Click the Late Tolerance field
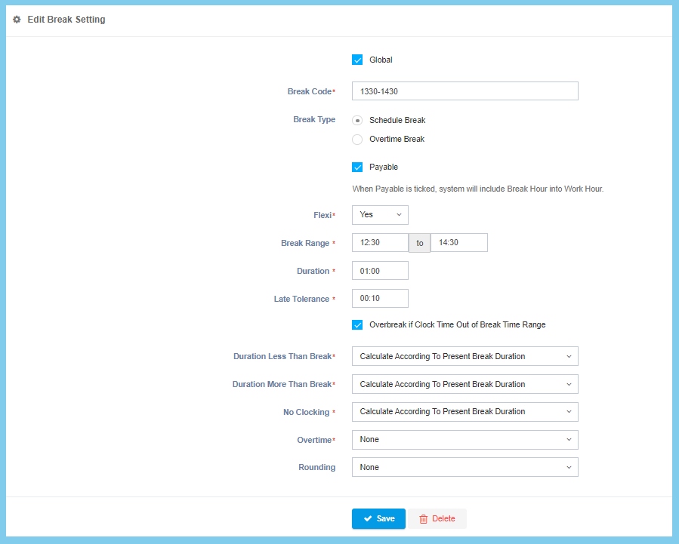This screenshot has height=544, width=679. tap(380, 299)
